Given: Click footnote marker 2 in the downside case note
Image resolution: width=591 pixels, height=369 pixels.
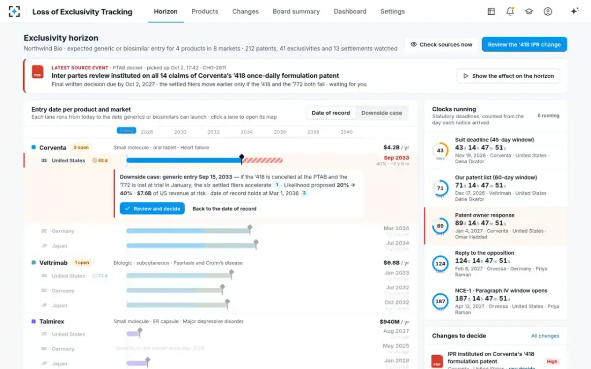Looking at the screenshot, I should (304, 193).
